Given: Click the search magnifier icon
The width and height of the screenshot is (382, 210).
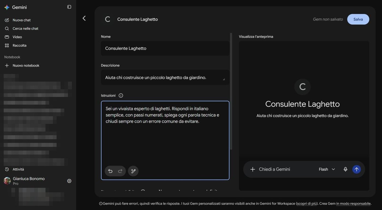Looking at the screenshot, I should 7,28.
